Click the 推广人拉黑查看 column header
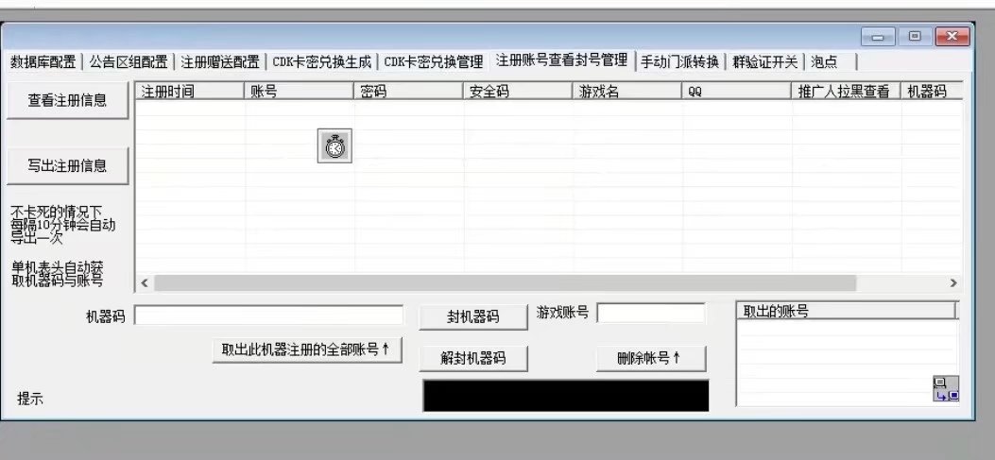Viewport: 995px width, 460px height. 844,92
